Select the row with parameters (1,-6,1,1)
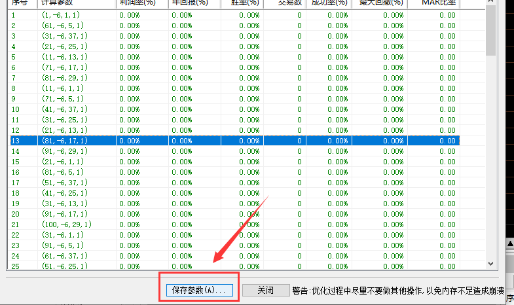The height and width of the screenshot is (305, 514). (234, 15)
